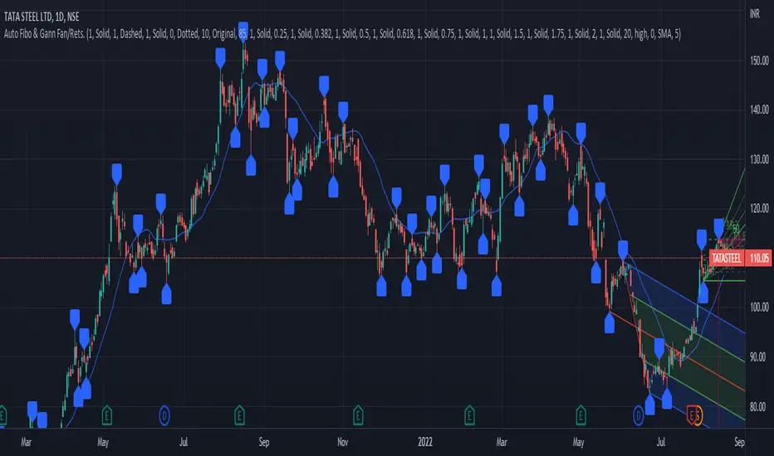Click the TATASTEEL symbol label on the price axis
Screen dimensions: 774x456
[x=727, y=259]
